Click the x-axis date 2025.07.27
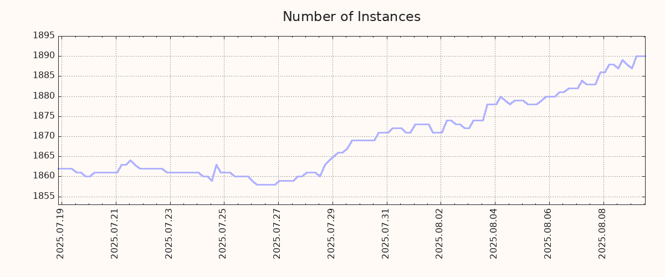The width and height of the screenshot is (665, 277). pos(278,233)
